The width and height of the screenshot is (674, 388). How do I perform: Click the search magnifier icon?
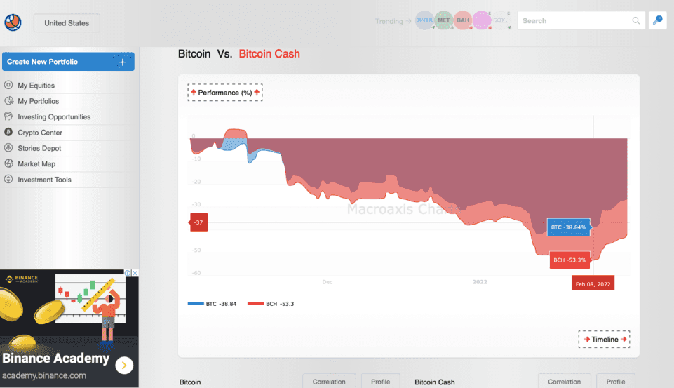[x=636, y=21]
